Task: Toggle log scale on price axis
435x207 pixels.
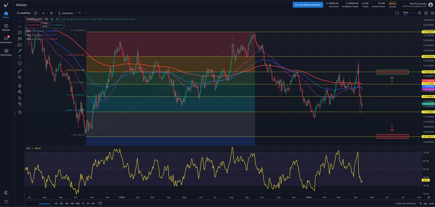Action: (425, 203)
